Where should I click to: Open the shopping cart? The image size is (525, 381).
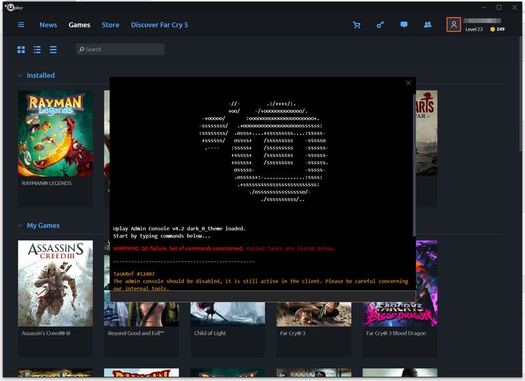click(356, 25)
